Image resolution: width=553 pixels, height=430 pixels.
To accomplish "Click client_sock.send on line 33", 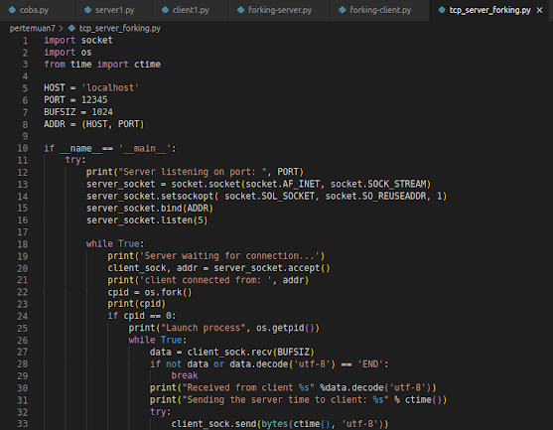I will (x=213, y=424).
